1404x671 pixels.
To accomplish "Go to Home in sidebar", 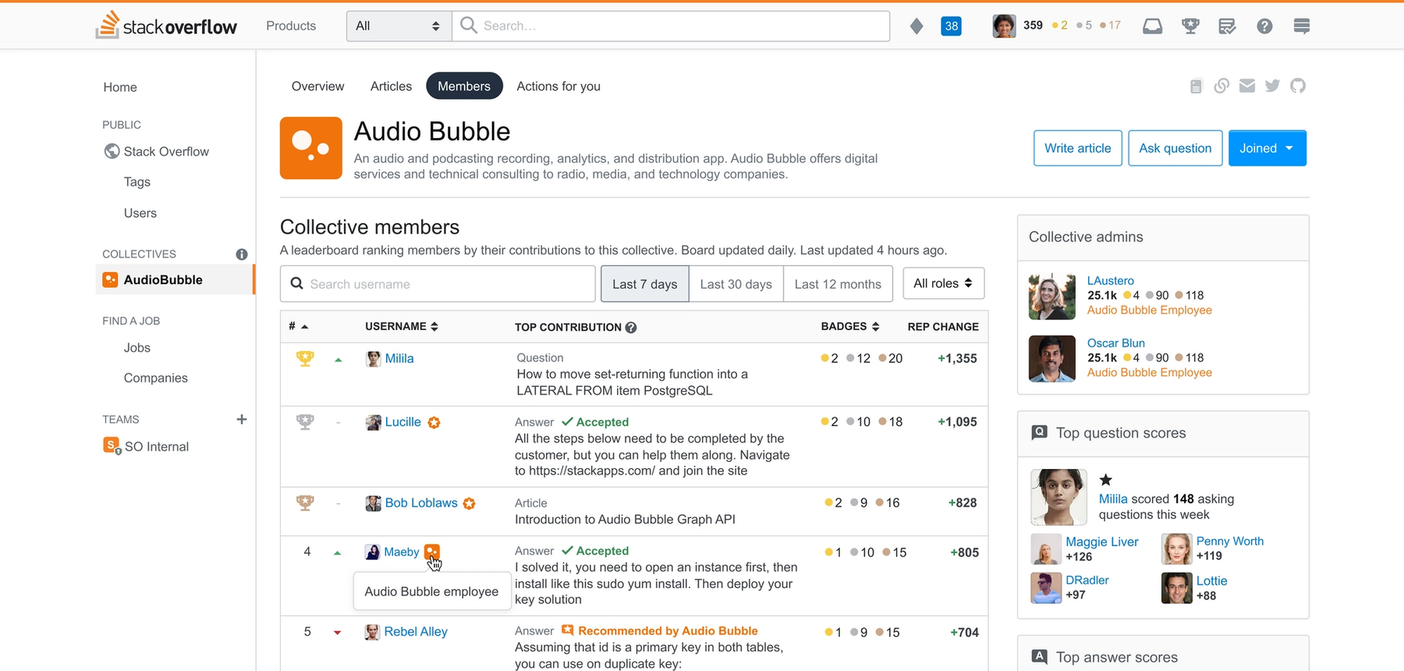I will [120, 87].
